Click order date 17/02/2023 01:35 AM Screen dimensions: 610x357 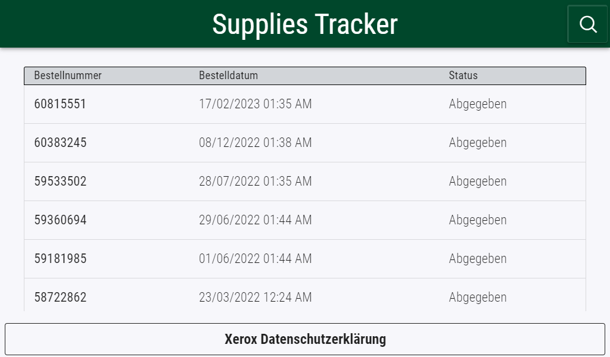click(x=255, y=104)
